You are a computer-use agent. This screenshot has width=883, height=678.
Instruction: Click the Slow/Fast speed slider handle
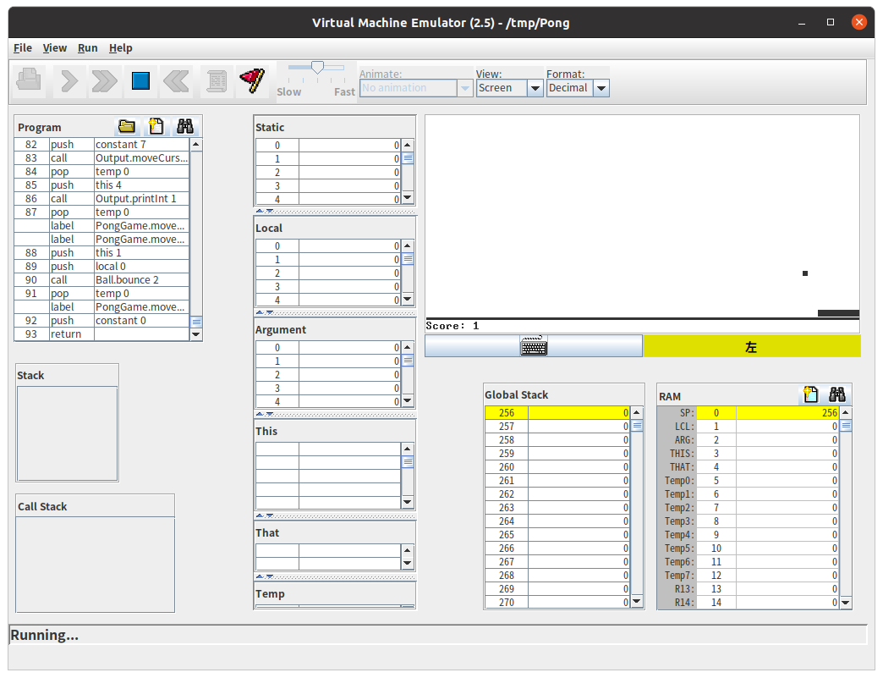coord(317,68)
